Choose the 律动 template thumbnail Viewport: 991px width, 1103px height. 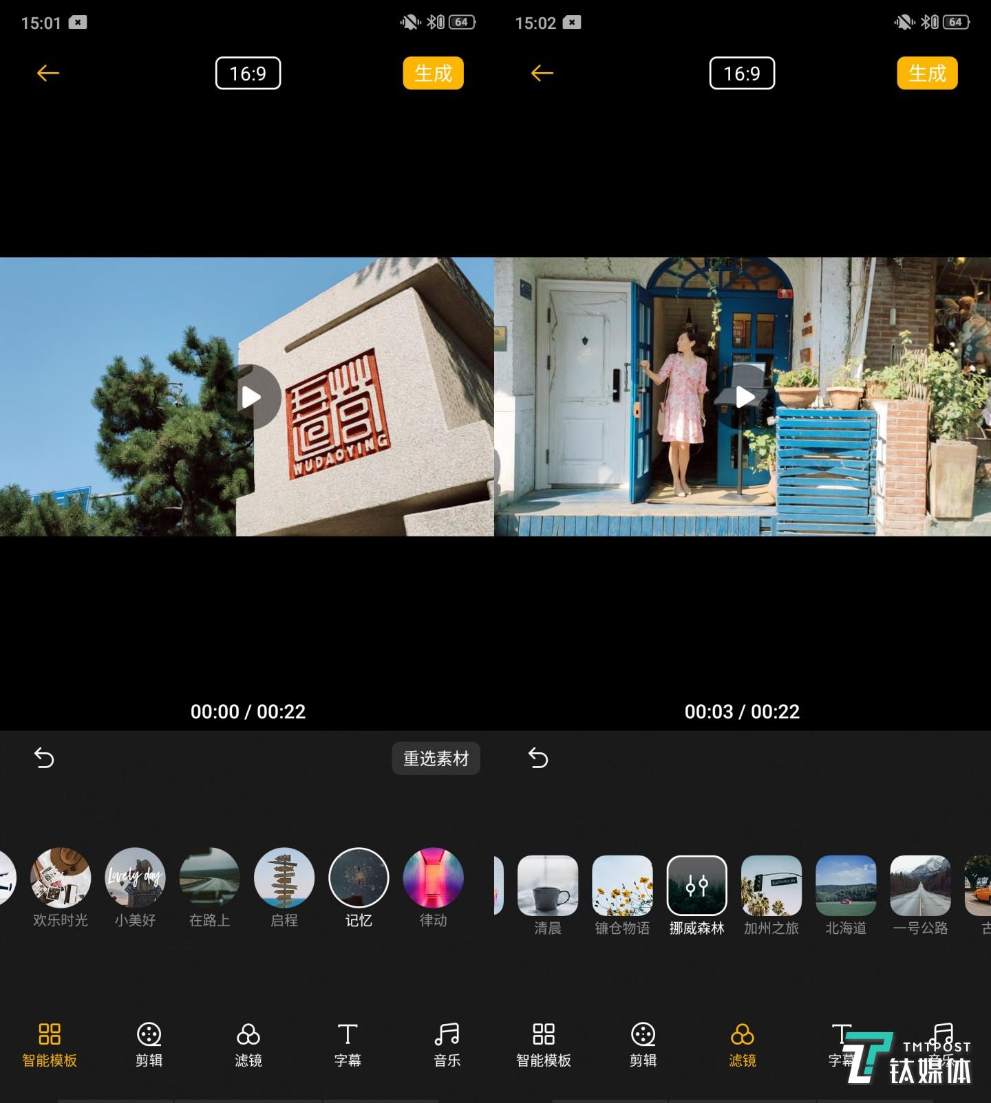click(433, 878)
